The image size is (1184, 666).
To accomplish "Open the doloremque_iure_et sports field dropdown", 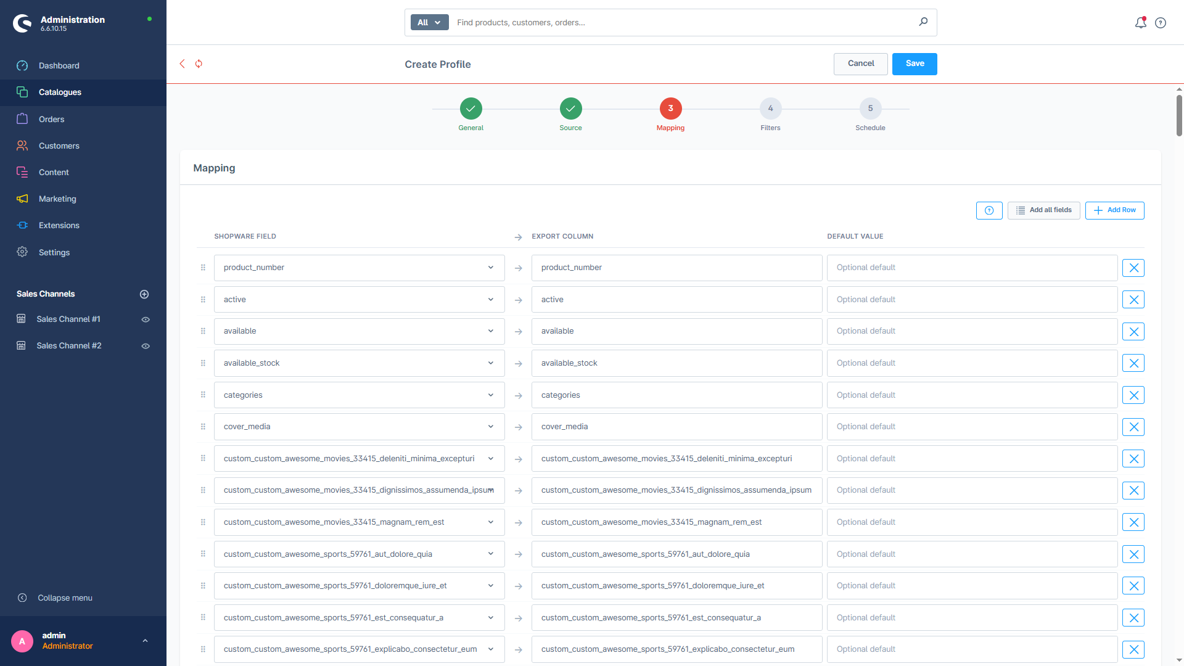I will click(359, 586).
